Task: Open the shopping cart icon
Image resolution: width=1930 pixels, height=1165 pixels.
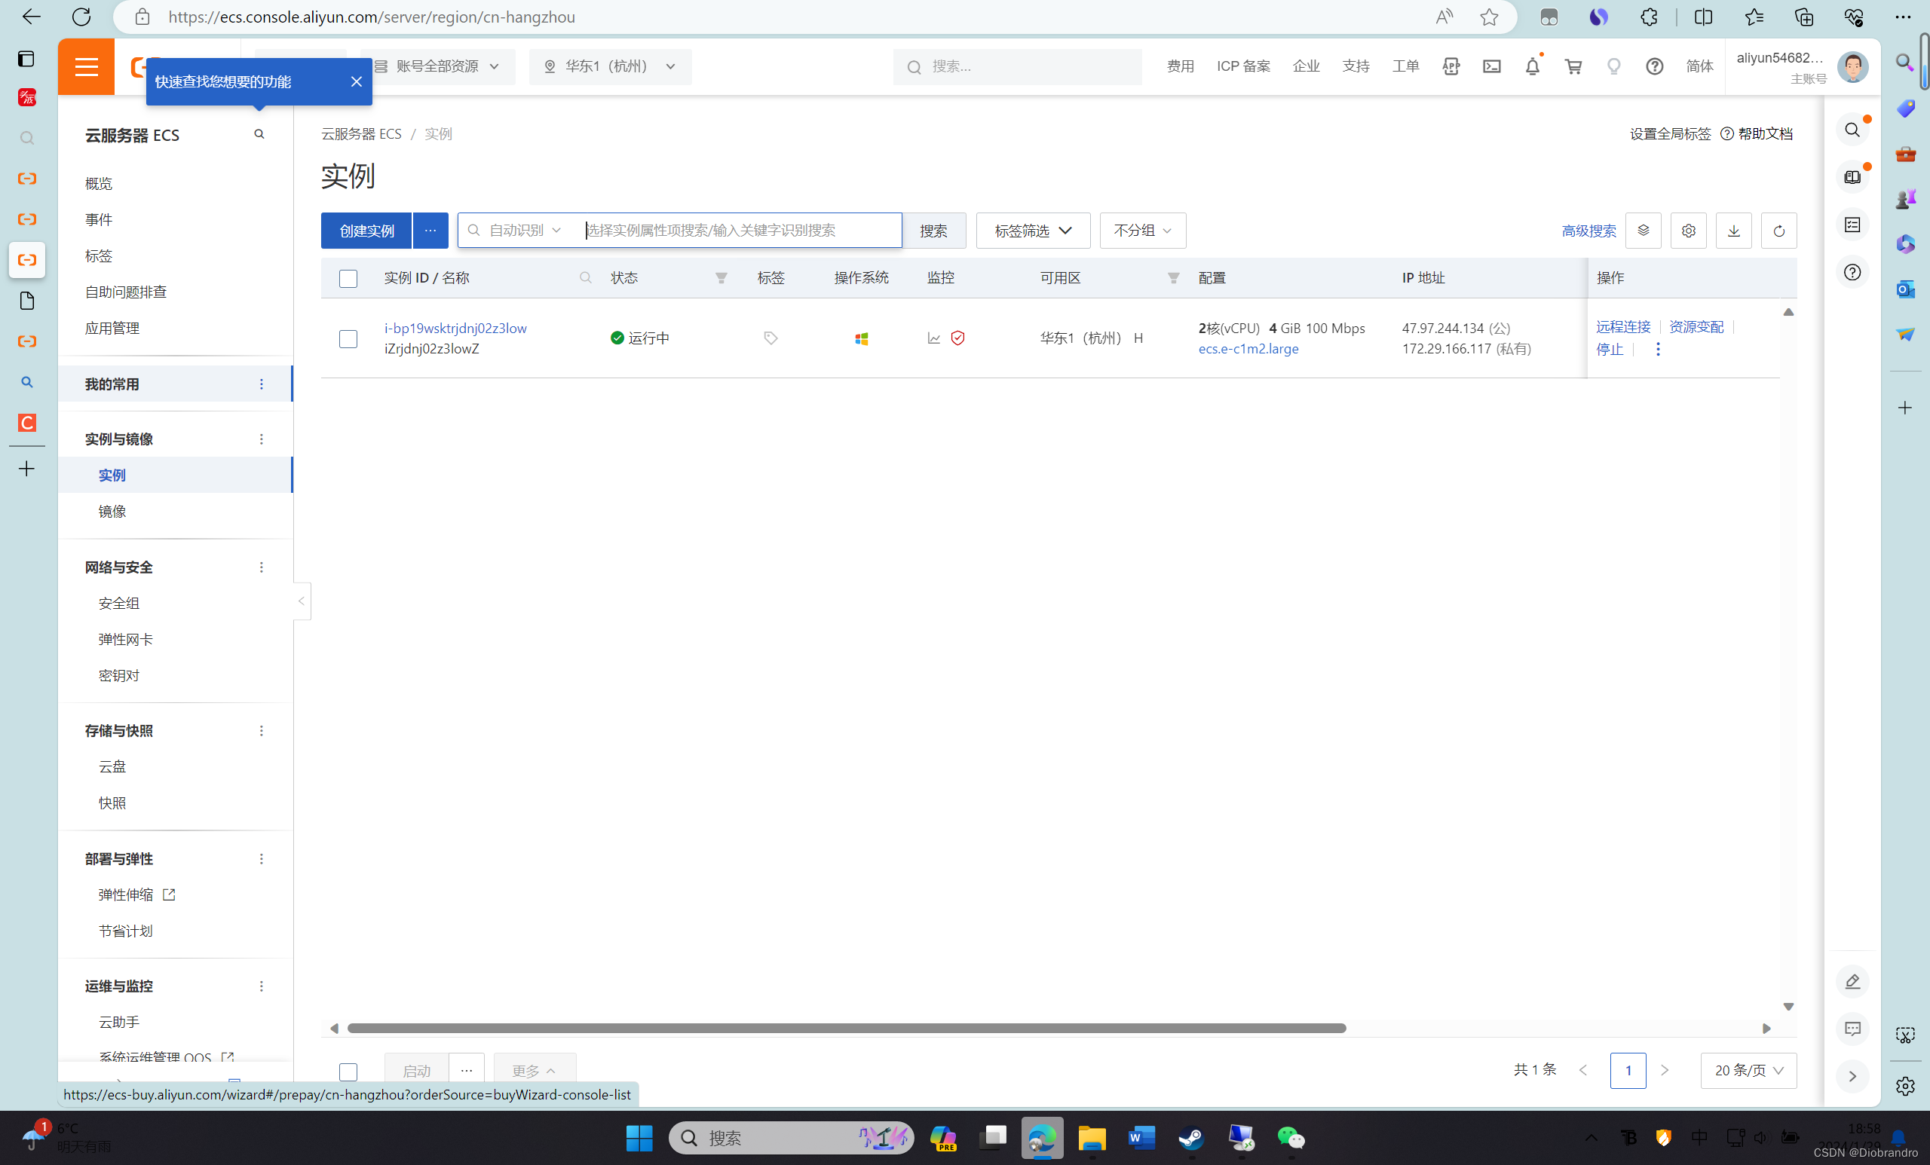Action: [1573, 66]
